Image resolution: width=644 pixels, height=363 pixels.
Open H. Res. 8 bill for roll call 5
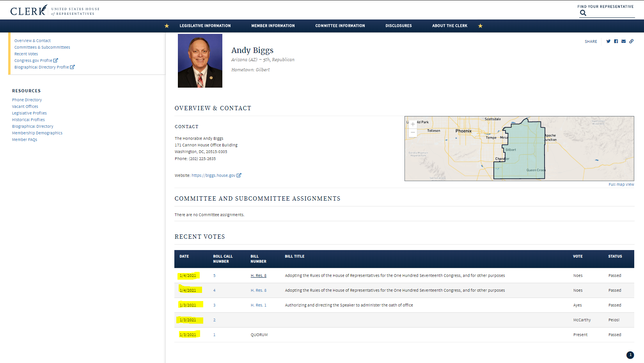point(259,275)
